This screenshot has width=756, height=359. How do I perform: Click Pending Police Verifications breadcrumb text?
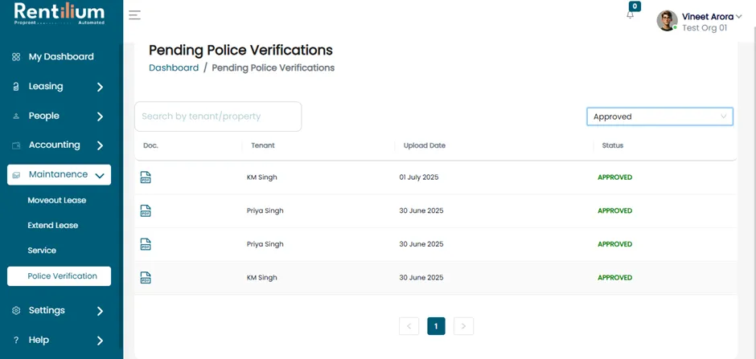(x=273, y=67)
